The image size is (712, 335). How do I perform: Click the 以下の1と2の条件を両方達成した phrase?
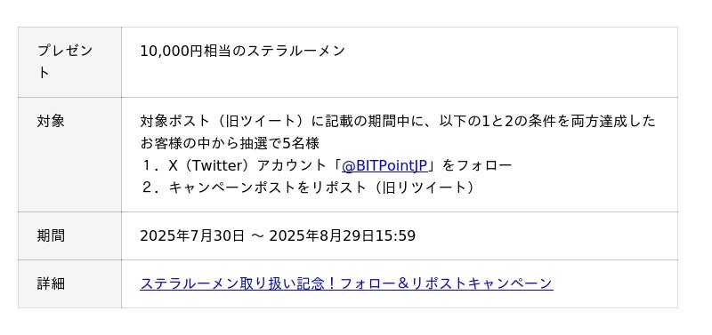pos(547,121)
